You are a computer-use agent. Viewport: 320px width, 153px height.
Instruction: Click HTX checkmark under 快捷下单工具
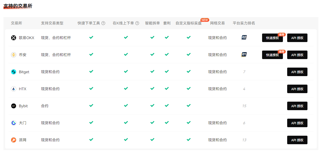click(x=91, y=89)
